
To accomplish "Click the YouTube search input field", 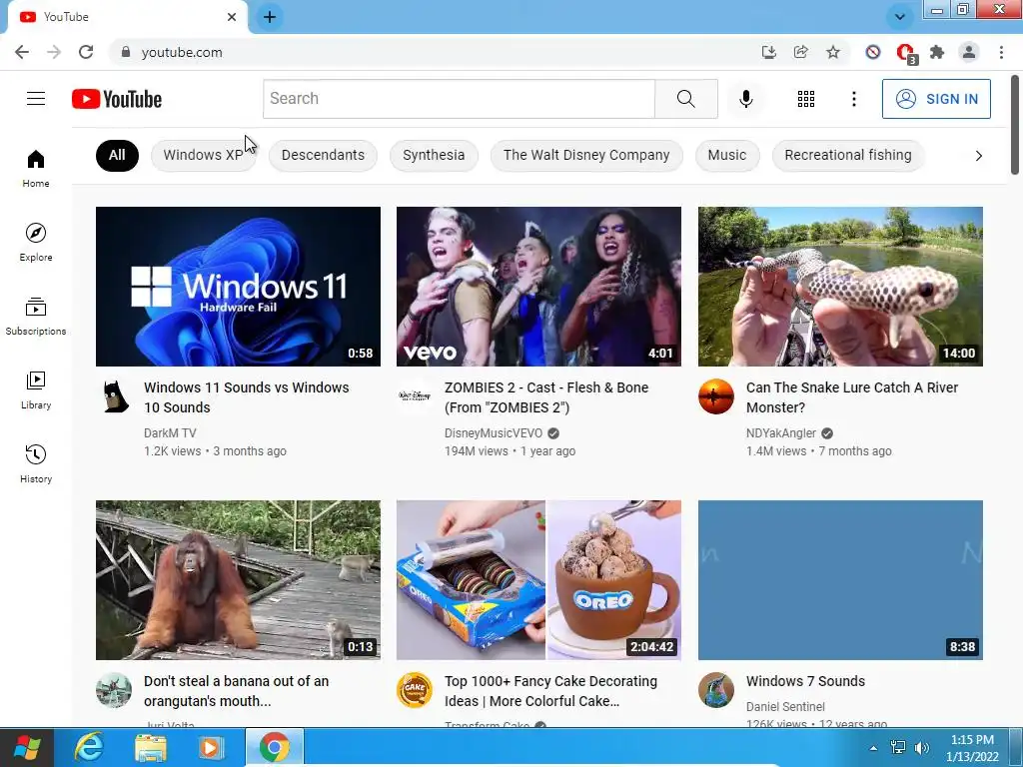I will (460, 99).
